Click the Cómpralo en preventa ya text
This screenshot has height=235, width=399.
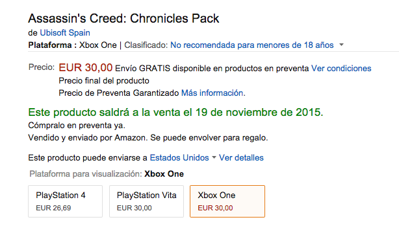77,126
